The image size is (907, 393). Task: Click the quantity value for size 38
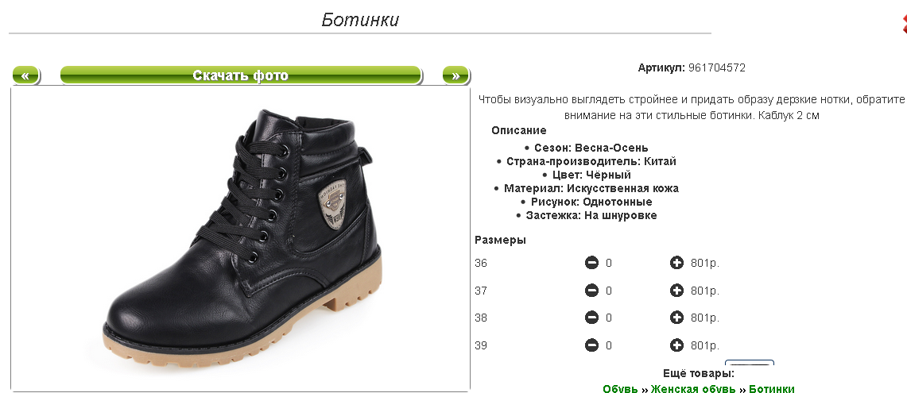click(609, 318)
